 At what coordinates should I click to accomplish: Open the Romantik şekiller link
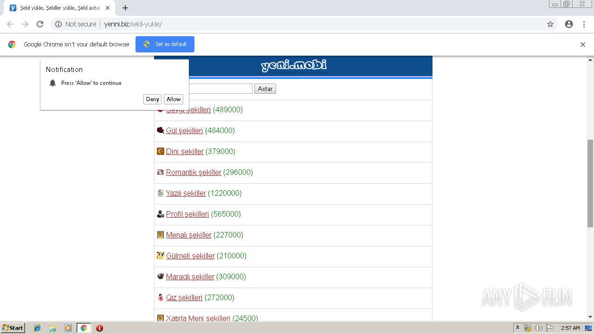pos(194,172)
